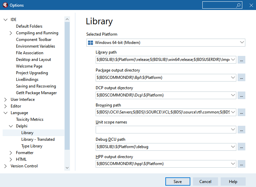Open the DCP output directory dropdown arrow
The width and height of the screenshot is (256, 187).
click(233, 95)
